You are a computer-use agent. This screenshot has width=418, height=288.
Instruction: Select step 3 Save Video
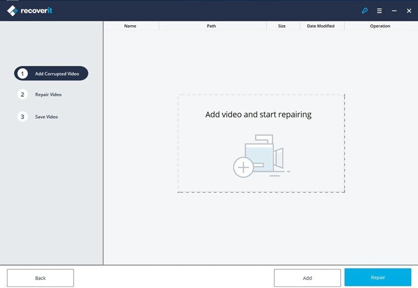pyautogui.click(x=38, y=117)
